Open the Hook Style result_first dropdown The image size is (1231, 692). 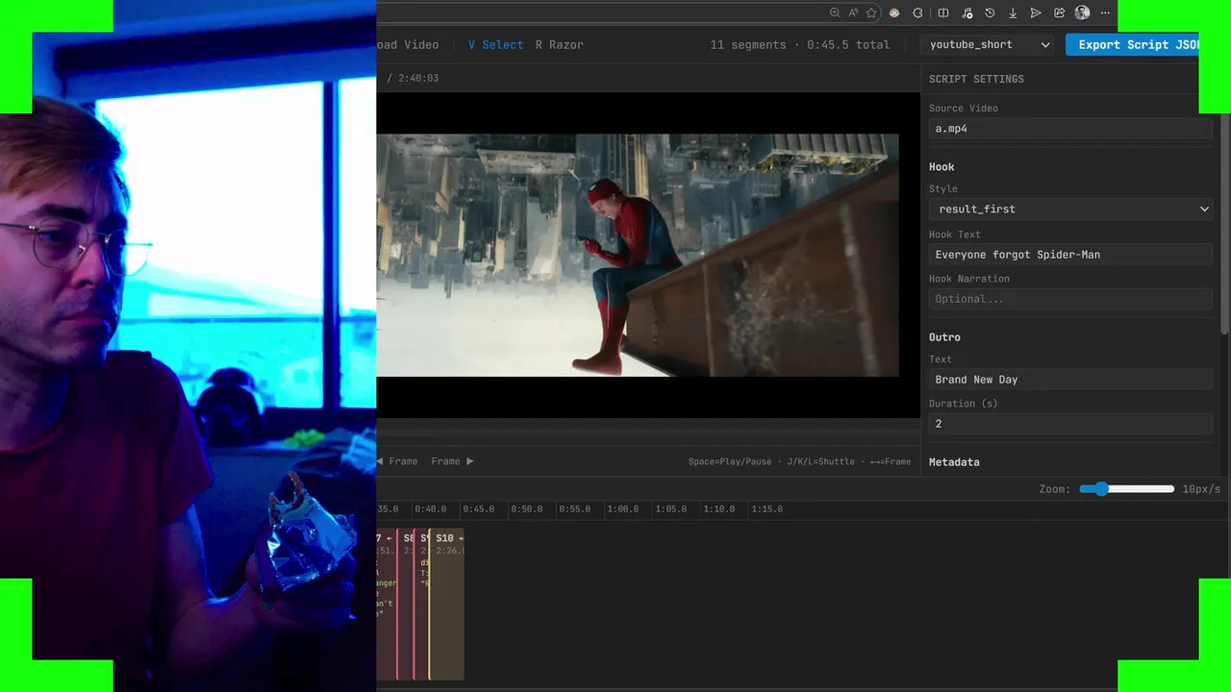(1071, 209)
